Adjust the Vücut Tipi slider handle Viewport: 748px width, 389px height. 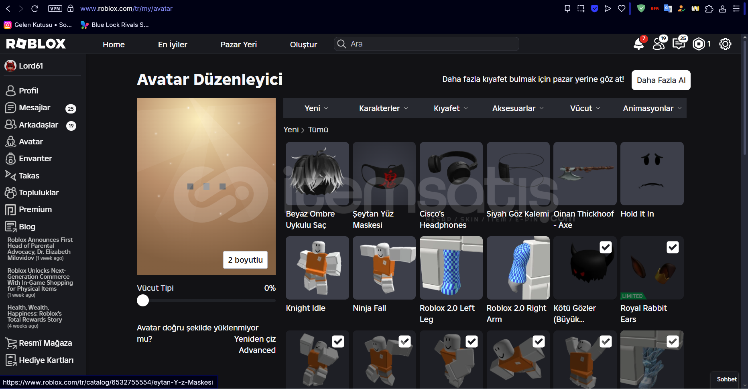(x=143, y=300)
